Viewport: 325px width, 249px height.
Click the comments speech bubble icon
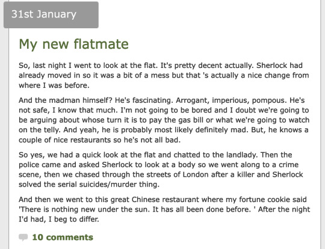[x=23, y=238]
